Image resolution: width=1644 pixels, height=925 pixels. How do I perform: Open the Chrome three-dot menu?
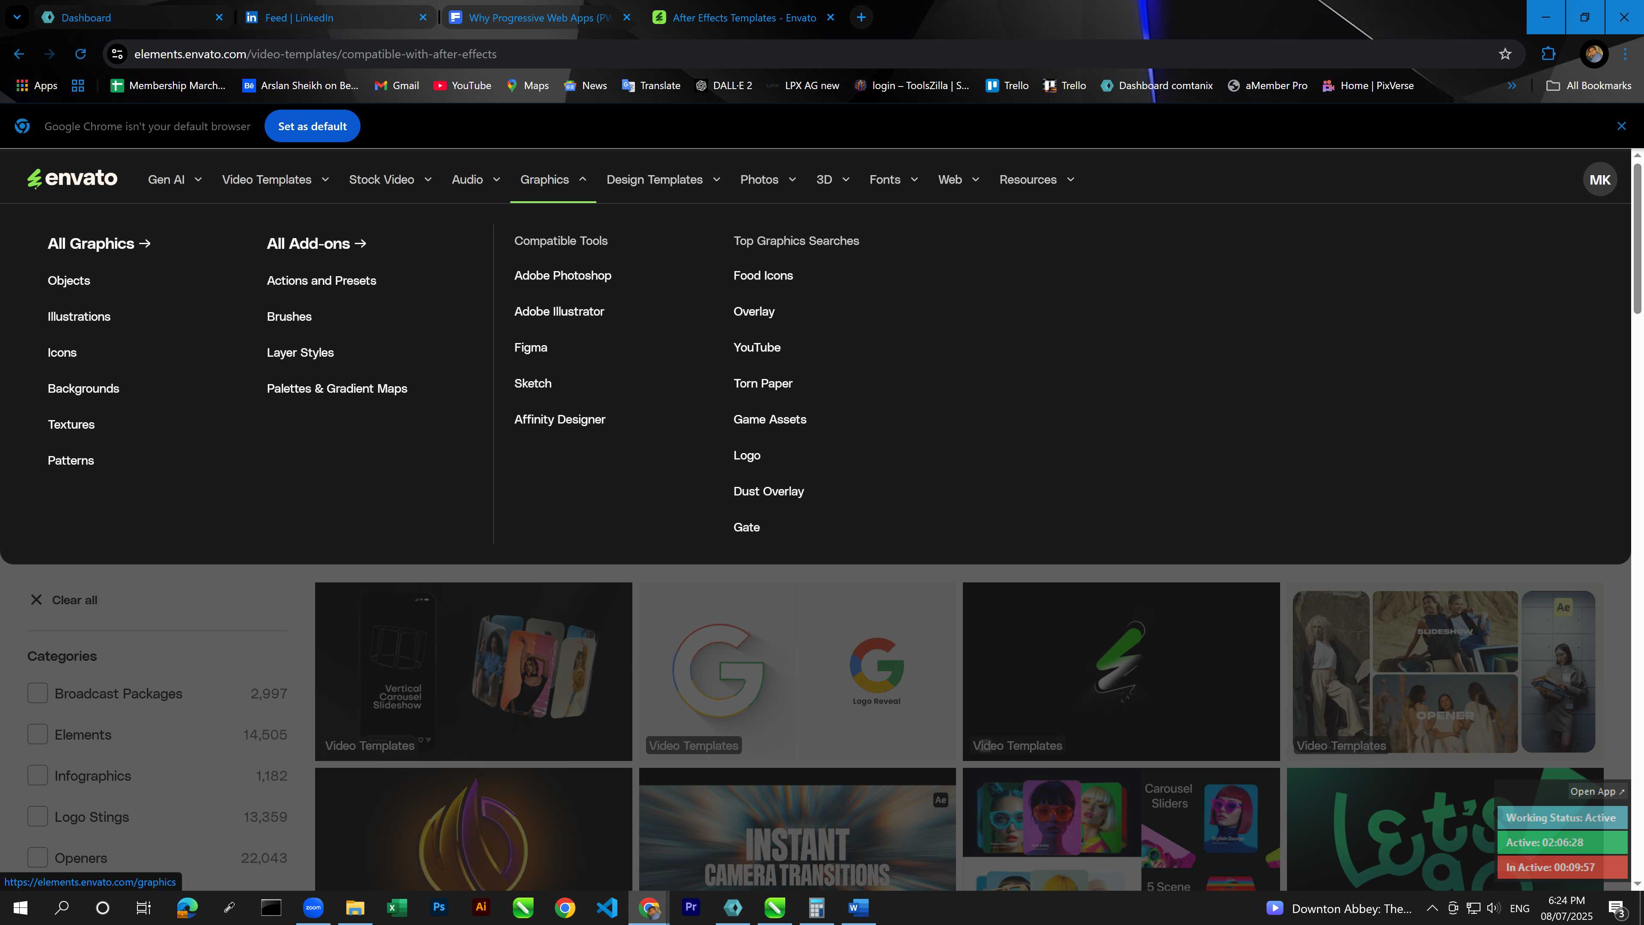(1625, 54)
